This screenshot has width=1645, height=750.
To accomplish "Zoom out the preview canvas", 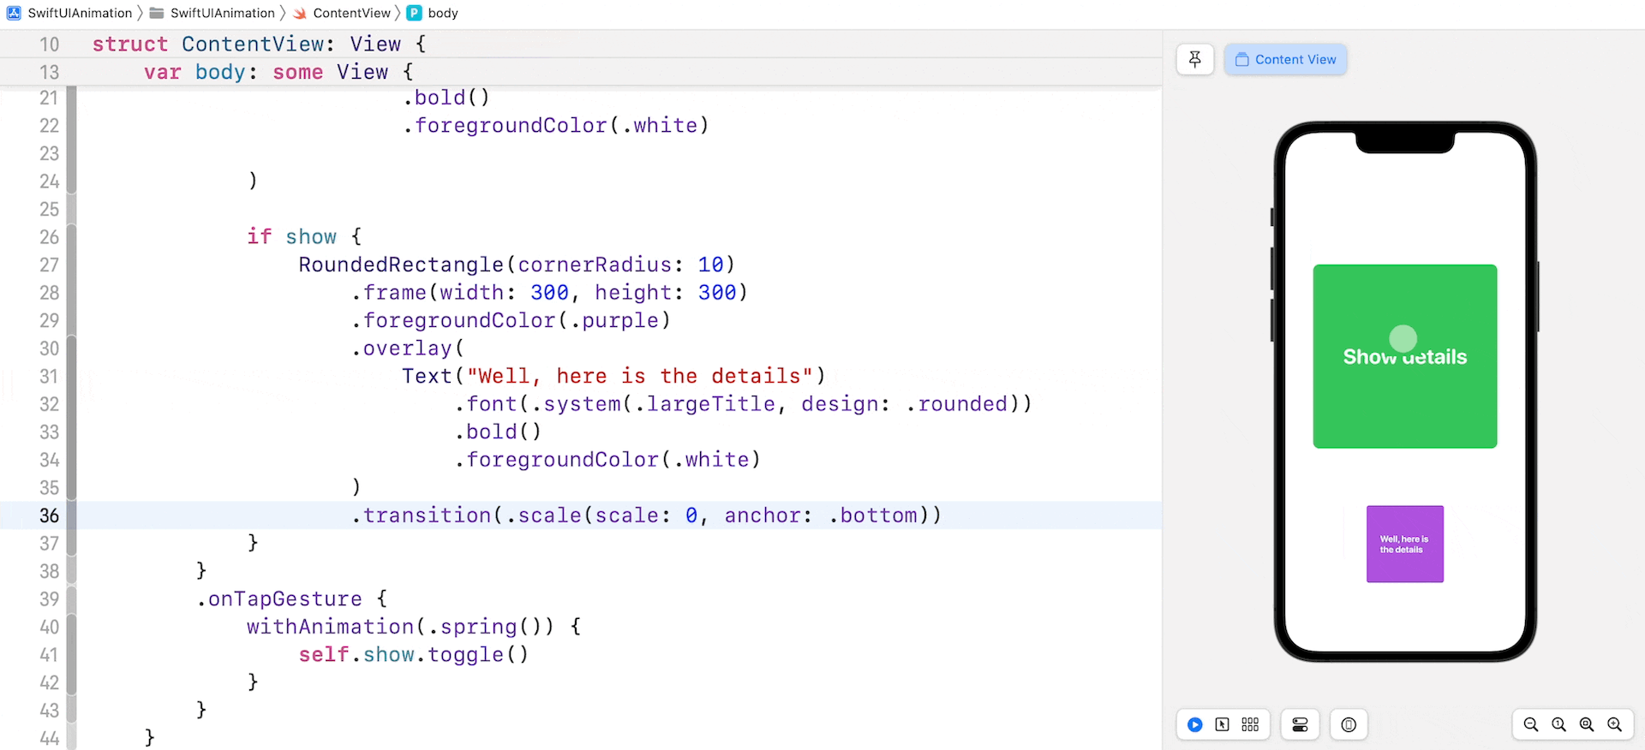I will point(1531,725).
